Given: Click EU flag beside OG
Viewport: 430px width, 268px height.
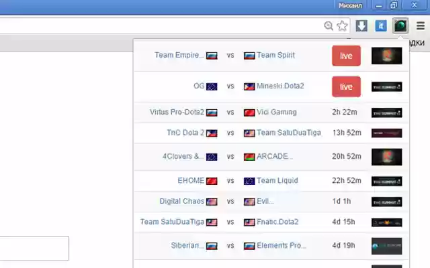Looking at the screenshot, I should pyautogui.click(x=212, y=86).
